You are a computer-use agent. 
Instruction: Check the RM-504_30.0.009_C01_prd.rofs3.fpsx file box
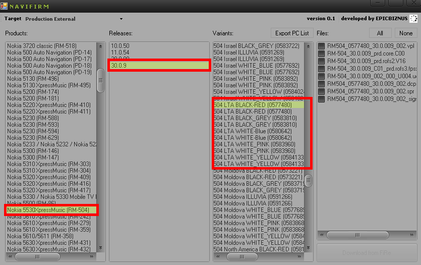tap(321, 69)
